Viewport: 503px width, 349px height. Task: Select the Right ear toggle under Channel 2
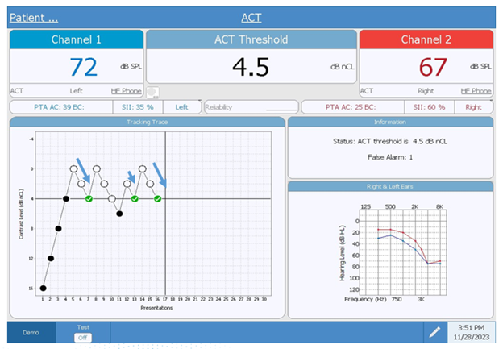click(473, 107)
